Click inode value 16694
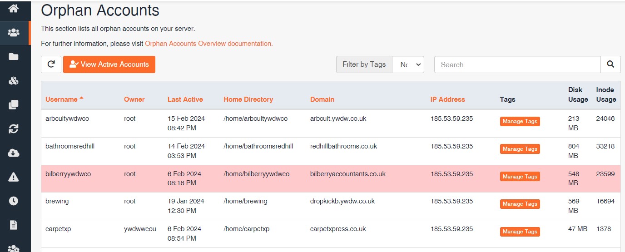The image size is (625, 252). pos(605,201)
